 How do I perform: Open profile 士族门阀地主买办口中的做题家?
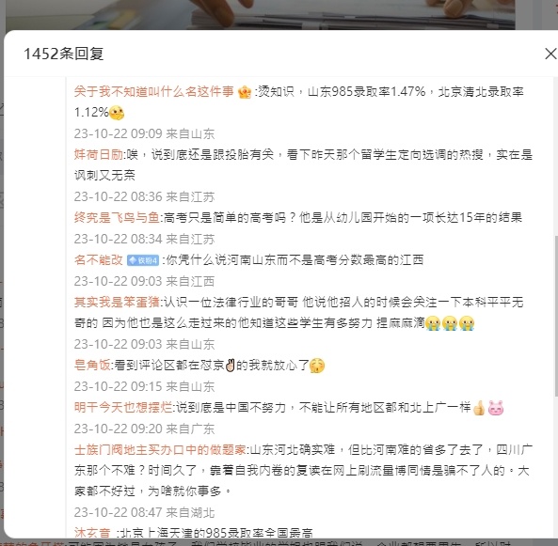tap(160, 449)
